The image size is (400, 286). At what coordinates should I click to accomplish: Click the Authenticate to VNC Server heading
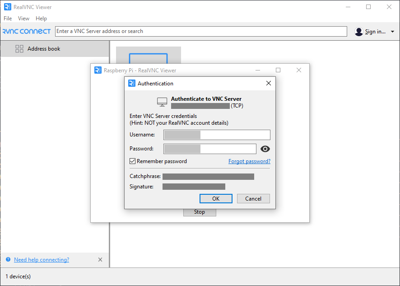pos(206,99)
